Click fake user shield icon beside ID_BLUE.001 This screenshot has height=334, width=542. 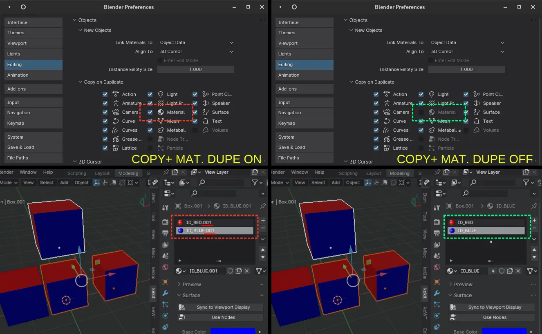click(x=230, y=271)
